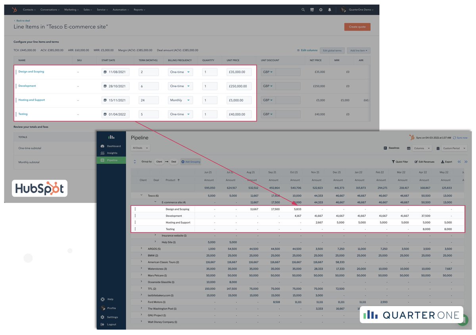This screenshot has height=335, width=476.
Task: Sort by the Product column header arrow
Action: (178, 180)
